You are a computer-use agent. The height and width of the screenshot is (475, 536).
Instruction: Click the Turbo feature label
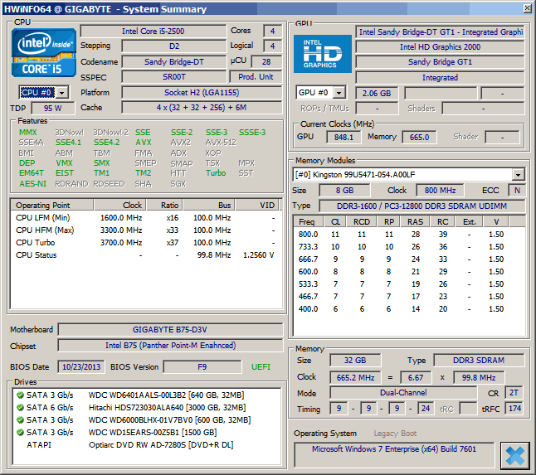tap(216, 173)
